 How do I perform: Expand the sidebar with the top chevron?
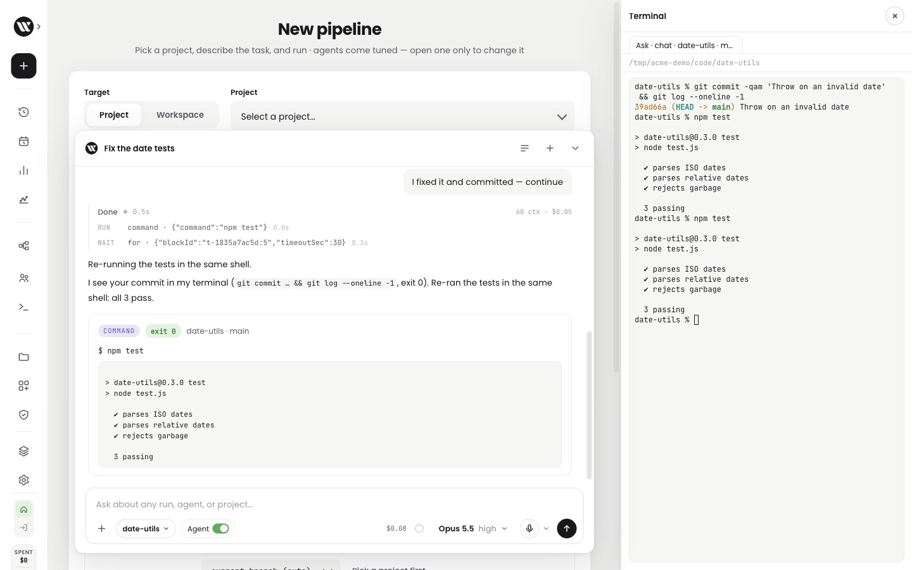(x=39, y=27)
